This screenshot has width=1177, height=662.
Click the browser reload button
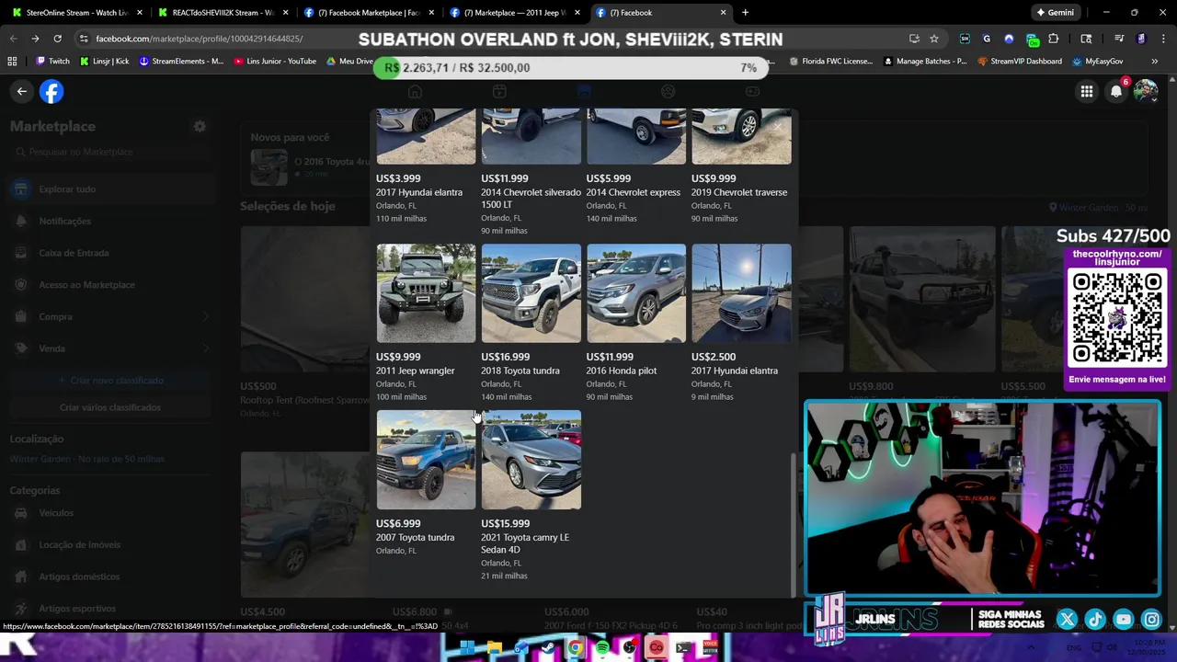tap(57, 39)
